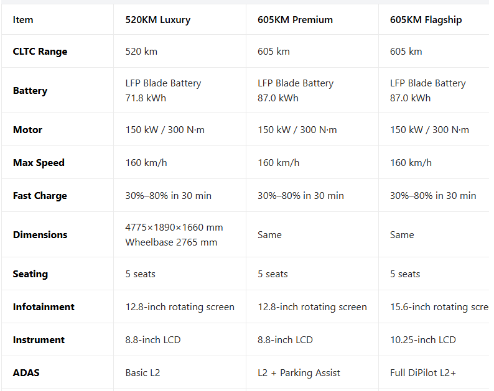Viewport: 494px width, 391px height.
Task: Select the Full DiPilot L2+ cell
Action: [x=423, y=373]
